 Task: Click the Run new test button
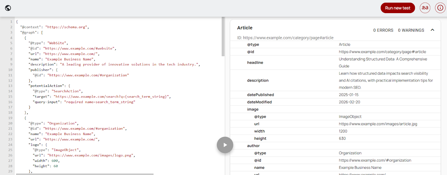click(398, 8)
